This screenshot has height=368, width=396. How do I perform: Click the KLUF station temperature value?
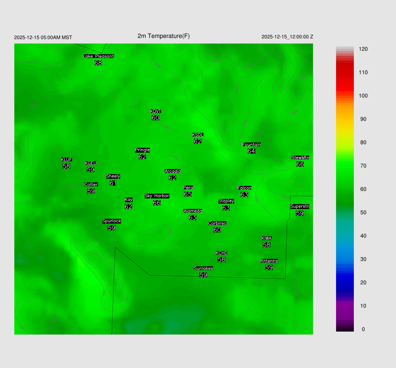click(66, 167)
